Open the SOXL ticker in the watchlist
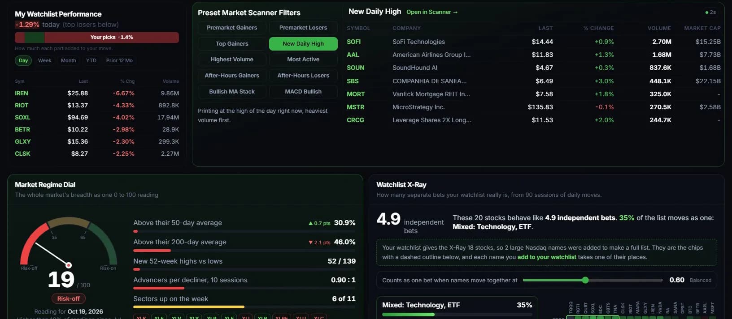Viewport: 732px width, 319px height. pyautogui.click(x=22, y=118)
